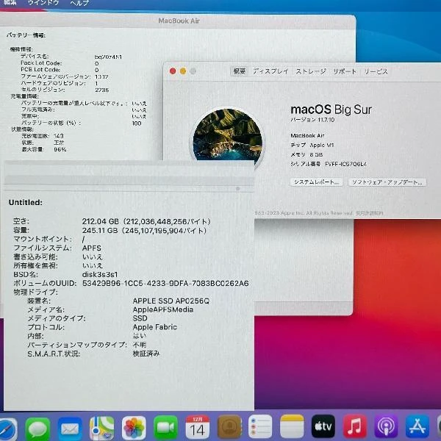Click the システムレポート... button

point(317,182)
